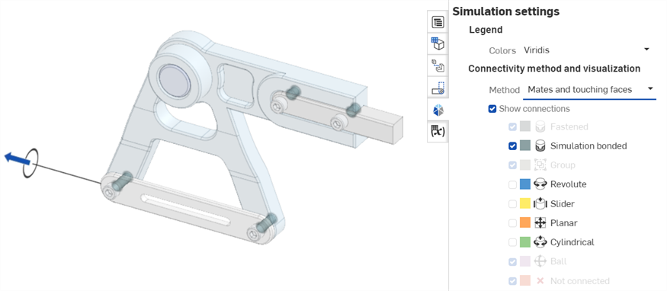Viewport: 667px width, 291px height.
Task: Toggle the Group connections checkbox
Action: point(512,165)
